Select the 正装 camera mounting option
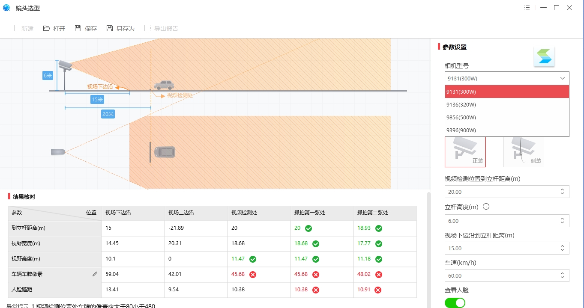 (465, 151)
